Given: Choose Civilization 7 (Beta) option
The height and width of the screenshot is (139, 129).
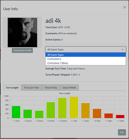Looking at the screenshot, I should pyautogui.click(x=86, y=63).
